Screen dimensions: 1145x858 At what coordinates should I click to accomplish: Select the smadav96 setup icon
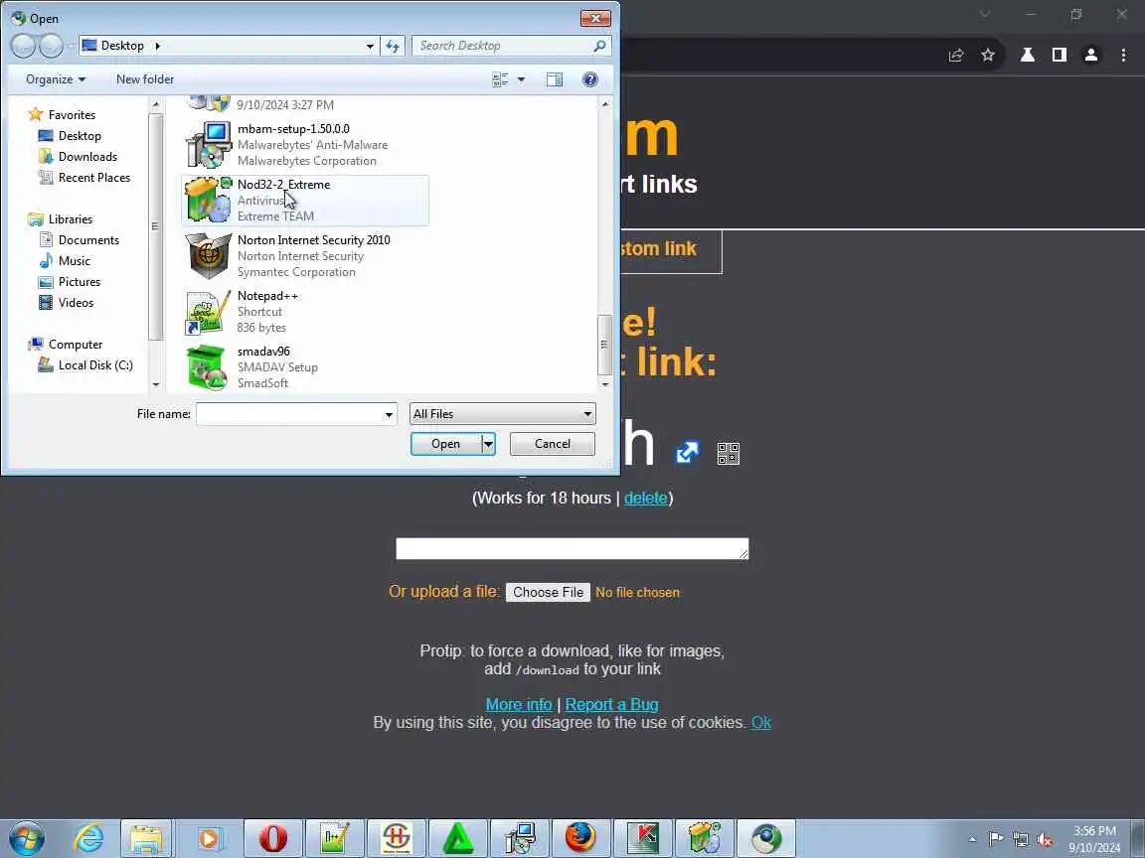(x=209, y=367)
